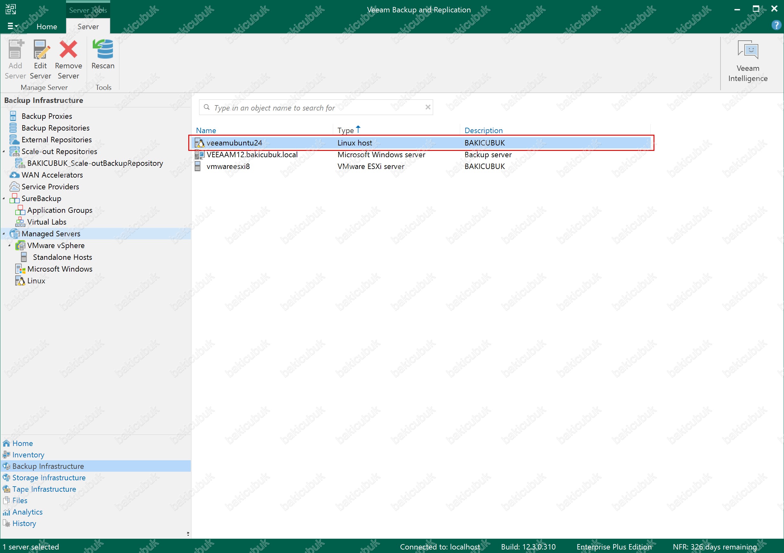
Task: Select Standalone Hosts node
Action: click(63, 257)
